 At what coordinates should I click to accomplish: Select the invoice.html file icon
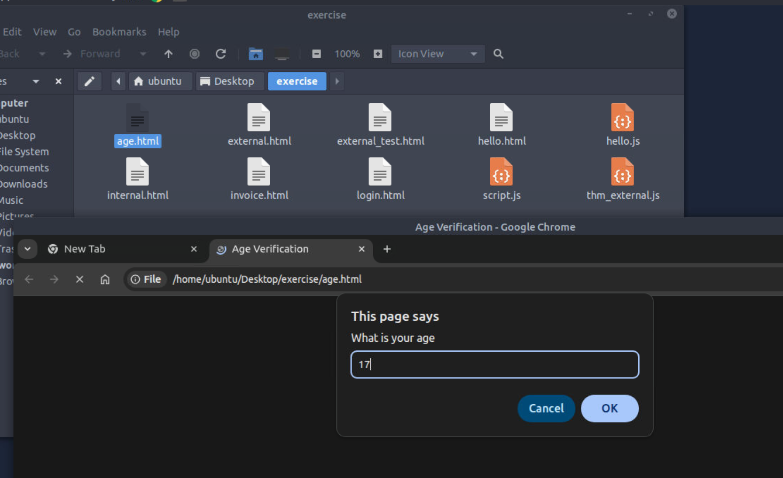click(258, 172)
